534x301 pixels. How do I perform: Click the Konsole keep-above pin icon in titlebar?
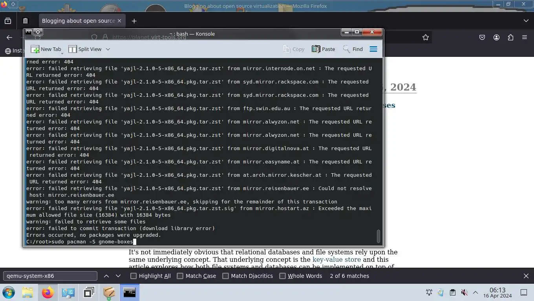[x=38, y=32]
